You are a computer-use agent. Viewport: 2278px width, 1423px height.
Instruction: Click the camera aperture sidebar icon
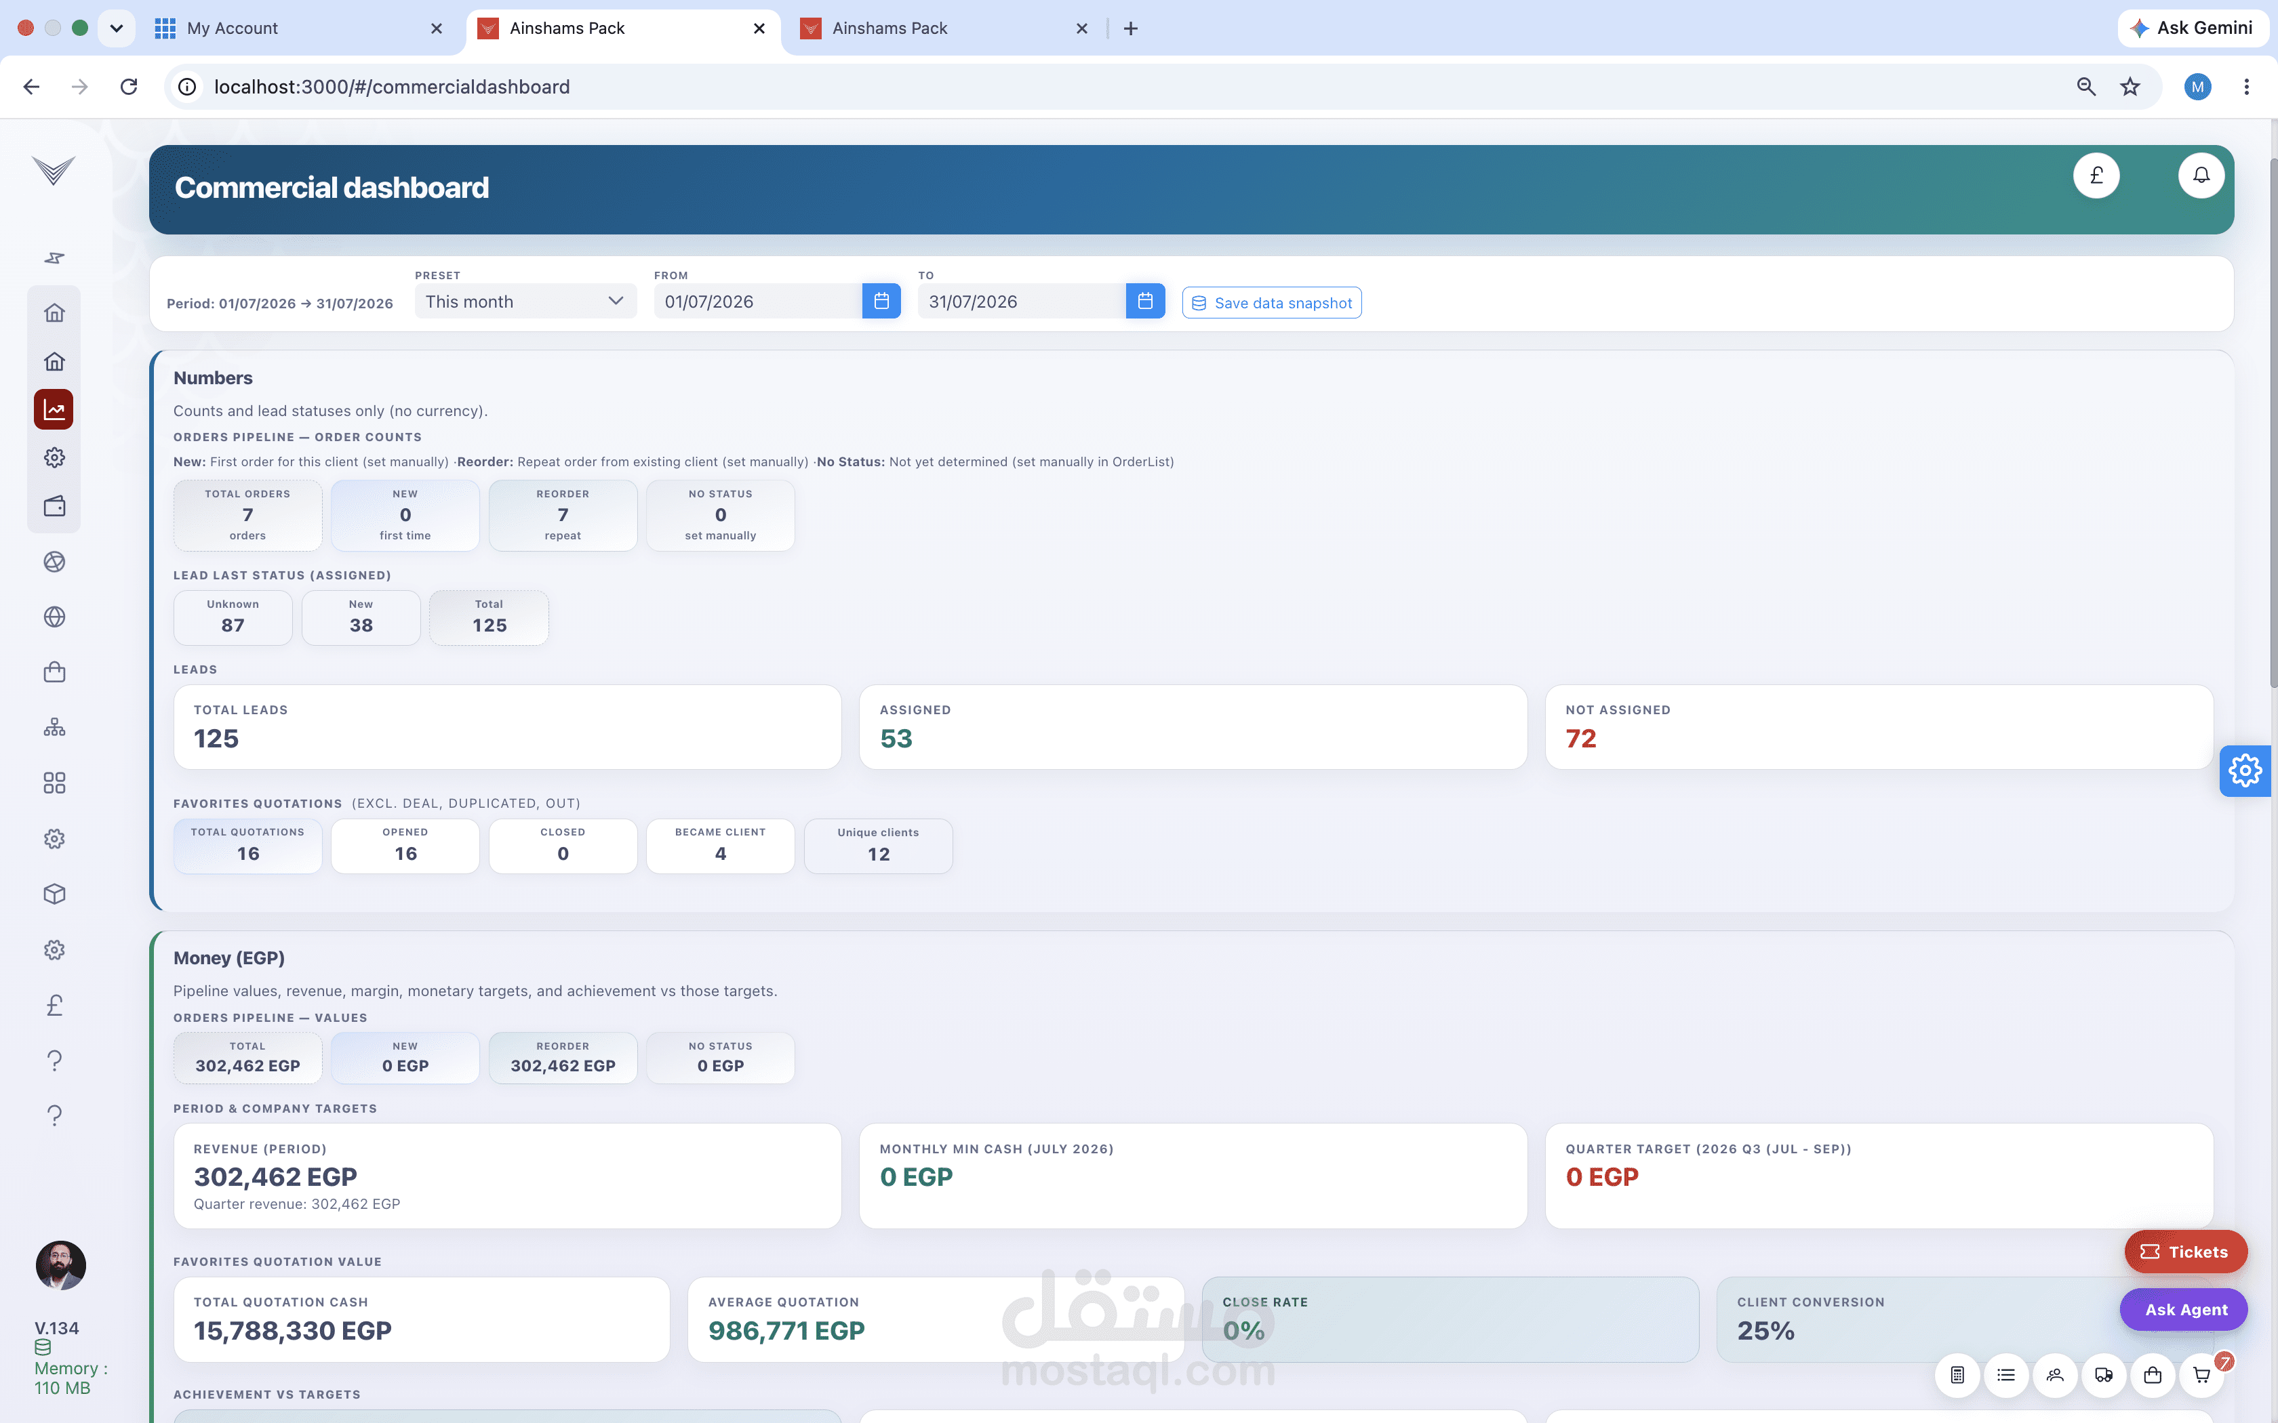pos(55,562)
